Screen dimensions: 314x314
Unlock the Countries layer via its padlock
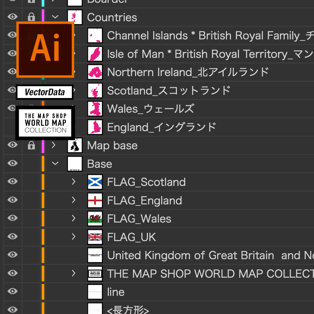(x=31, y=17)
